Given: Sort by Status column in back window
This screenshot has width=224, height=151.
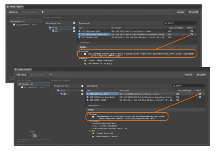Looking at the screenshot, I should coord(191,28).
